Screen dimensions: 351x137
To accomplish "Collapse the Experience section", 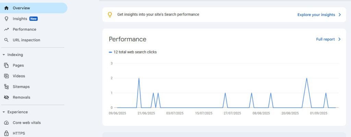I will point(3,112).
